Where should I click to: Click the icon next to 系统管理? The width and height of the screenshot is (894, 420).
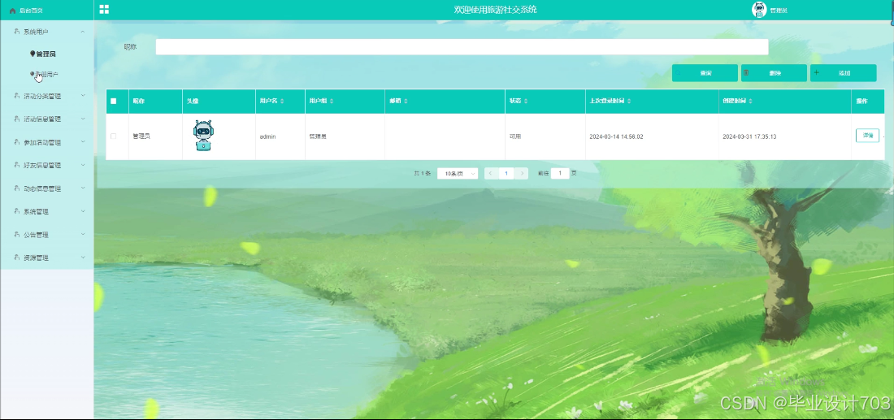click(x=17, y=211)
